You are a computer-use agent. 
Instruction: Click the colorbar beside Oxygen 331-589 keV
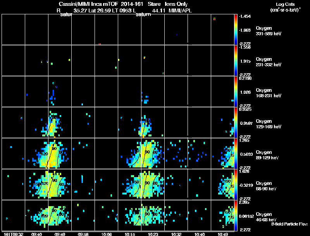[x=236, y=29]
